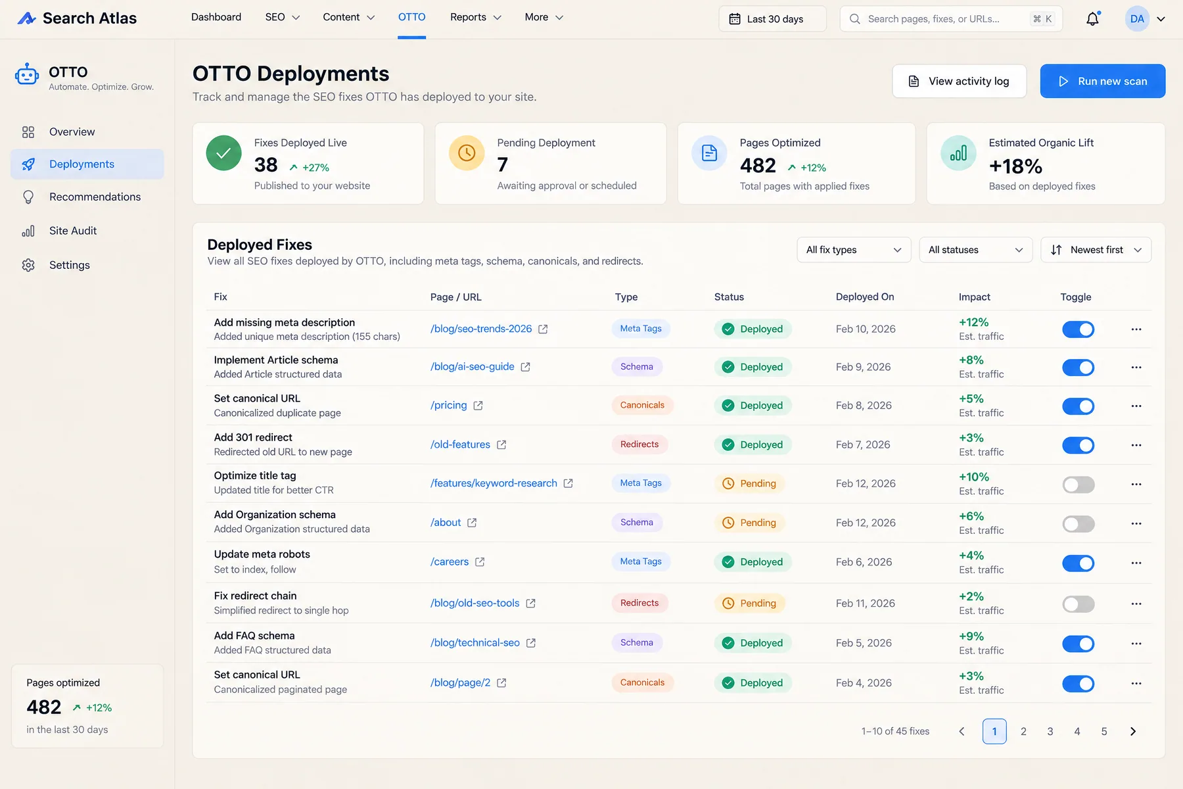Open the Last 30 days date range picker
The height and width of the screenshot is (789, 1183).
coord(772,19)
